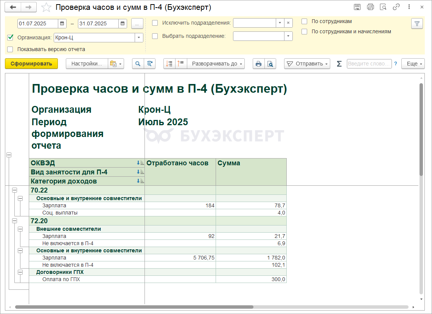The height and width of the screenshot is (314, 432).
Task: Enable Показывать версию отчета checkbox
Action: click(10, 49)
